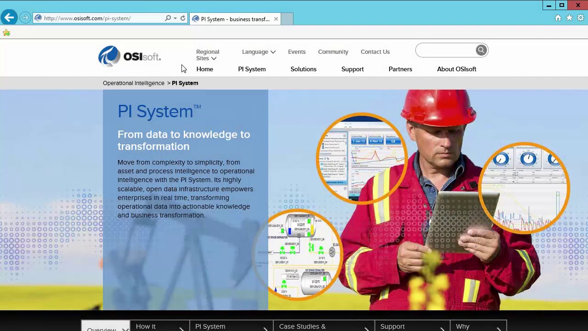Open Favorites with the star icon
588x331 pixels.
coord(569,18)
